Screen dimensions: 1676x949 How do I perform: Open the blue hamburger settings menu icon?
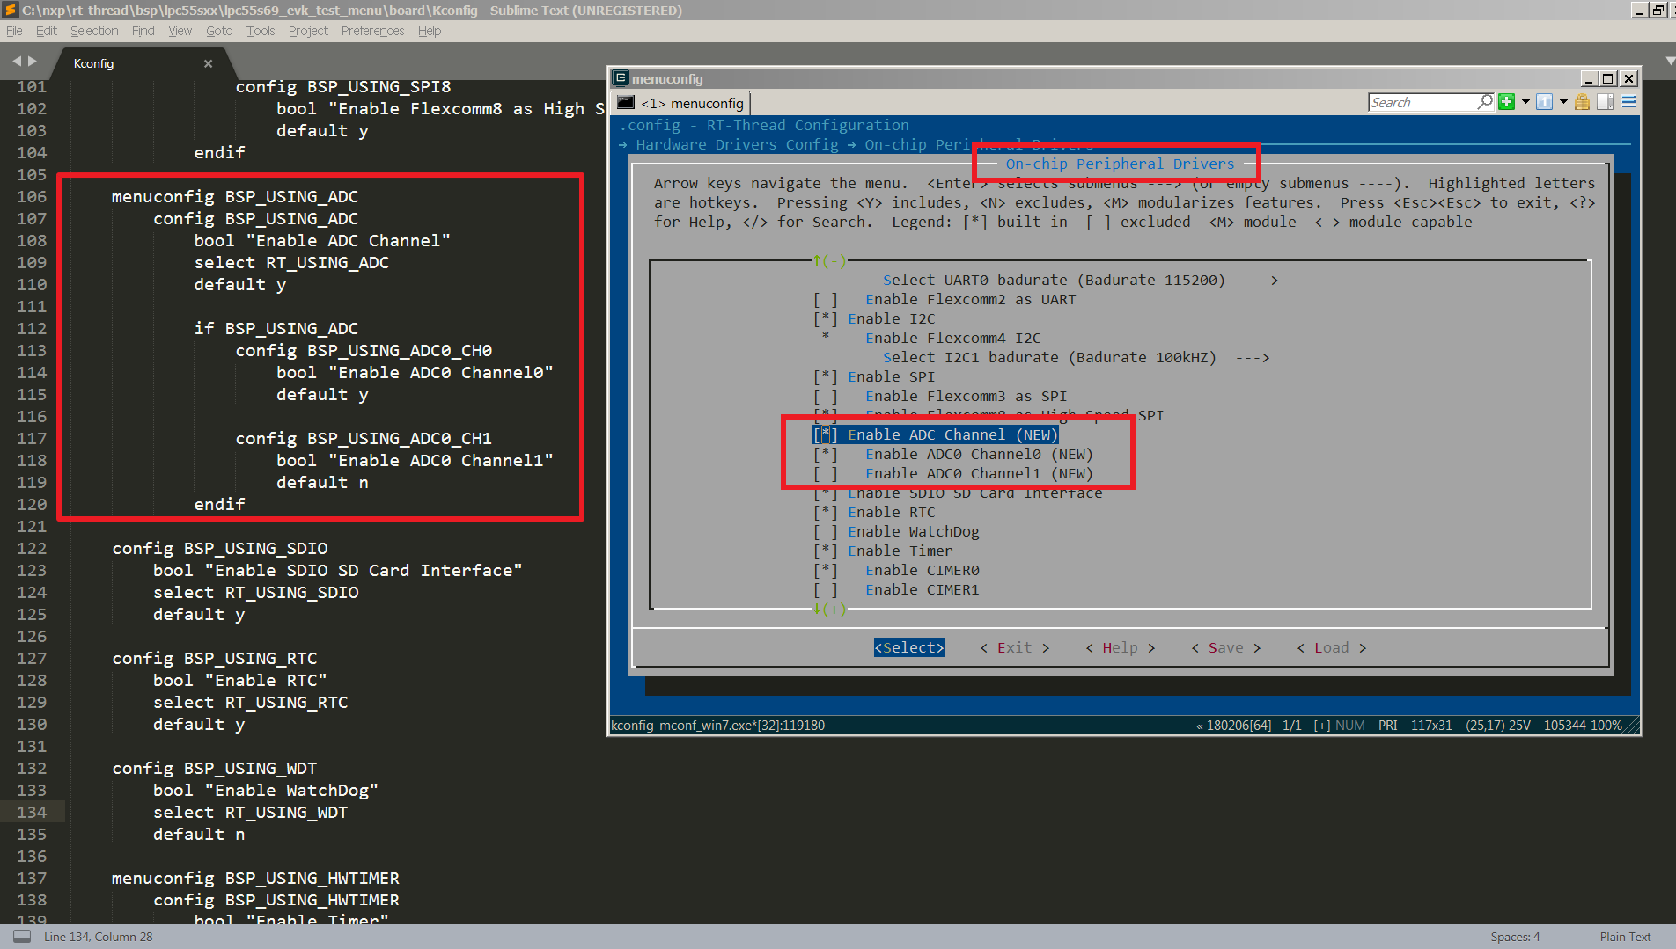point(1628,102)
